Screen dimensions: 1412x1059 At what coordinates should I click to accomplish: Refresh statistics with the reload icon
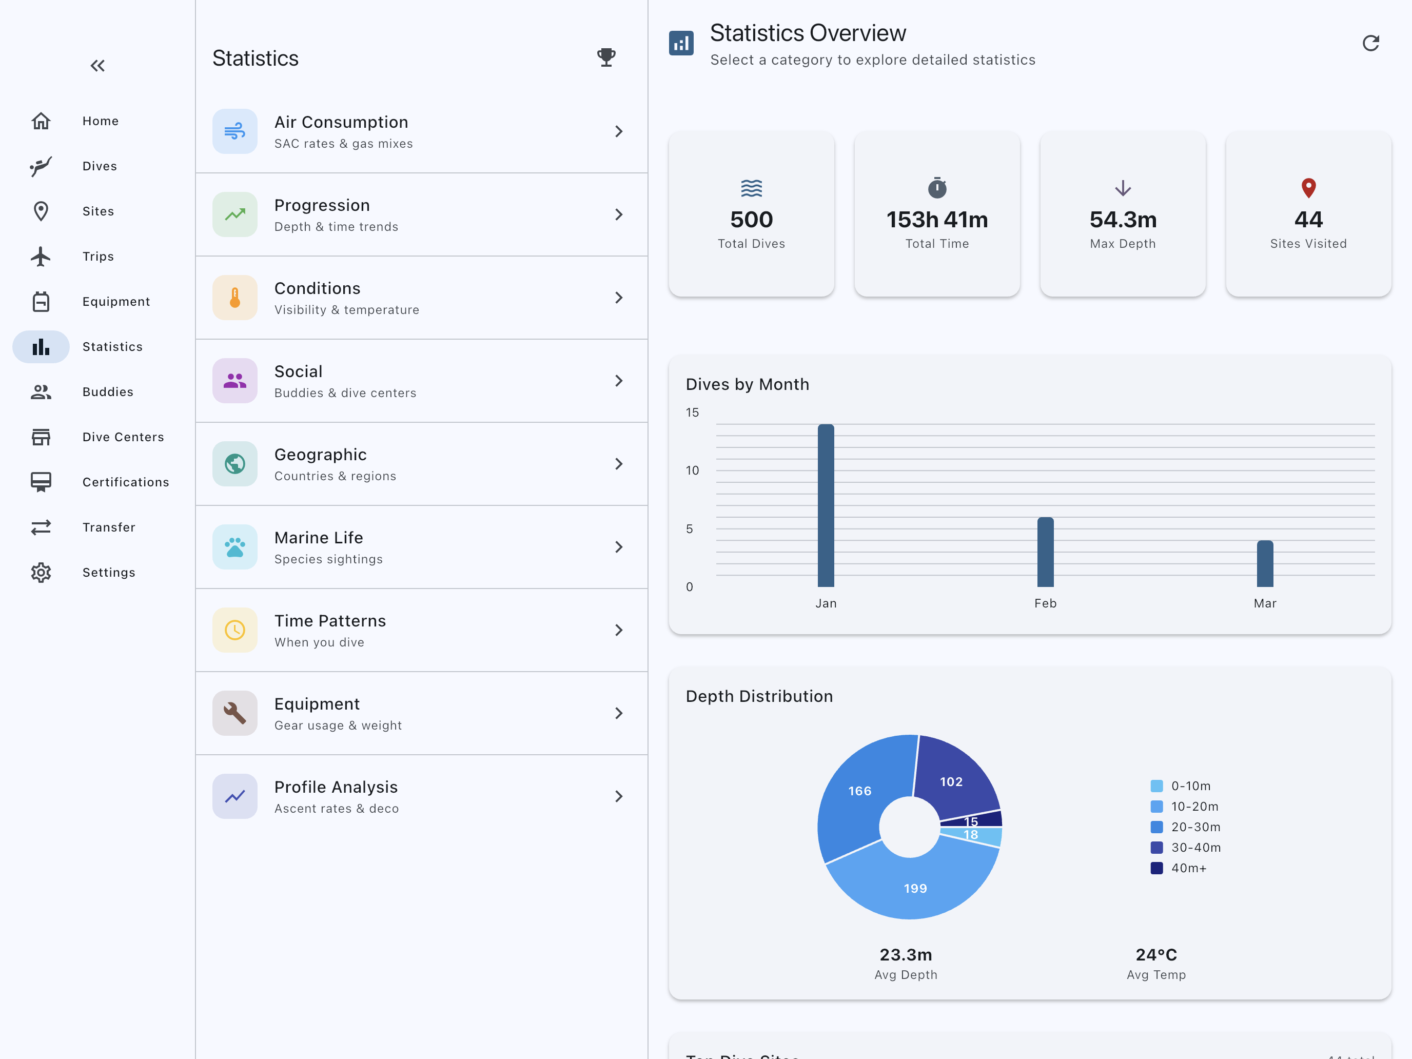coord(1370,44)
